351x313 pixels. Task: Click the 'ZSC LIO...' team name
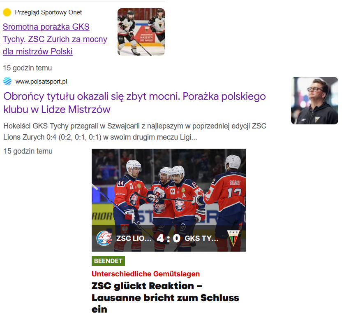(x=134, y=238)
